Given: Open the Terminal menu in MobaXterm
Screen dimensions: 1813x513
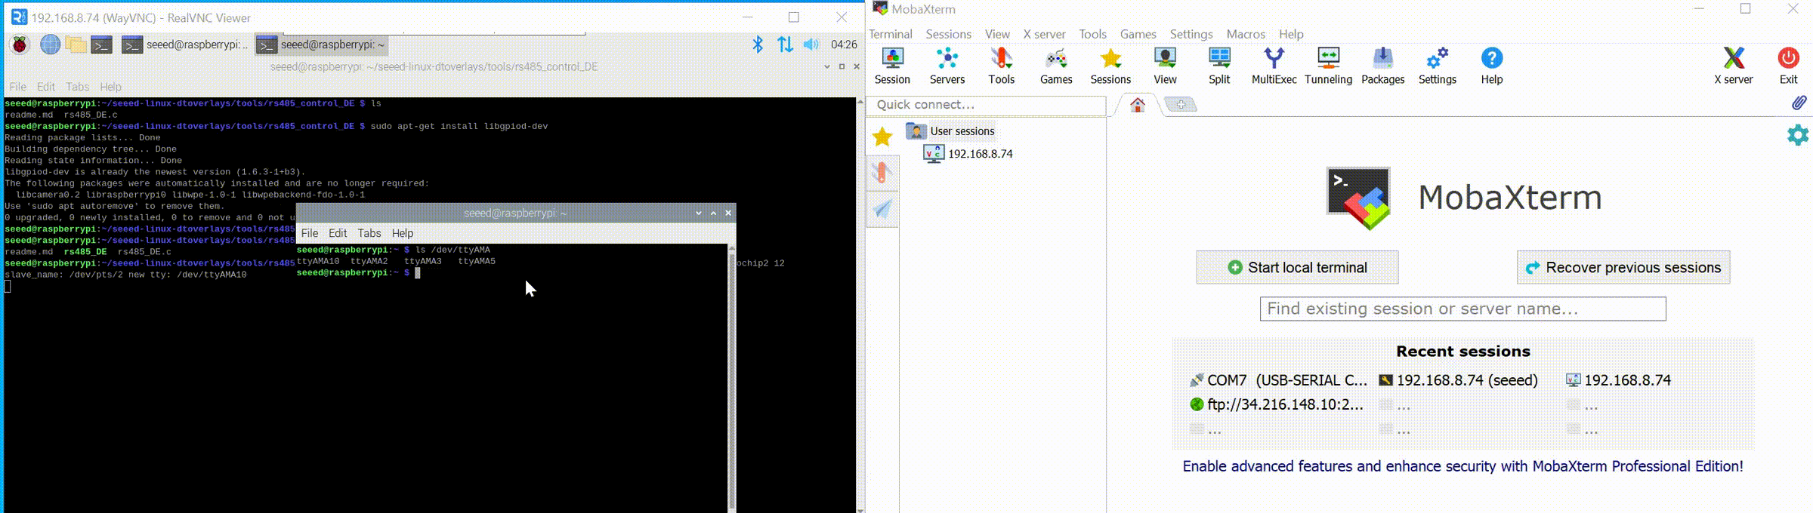Looking at the screenshot, I should (890, 34).
